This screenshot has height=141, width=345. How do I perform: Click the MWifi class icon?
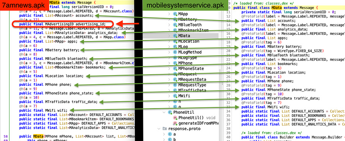pos(175,96)
